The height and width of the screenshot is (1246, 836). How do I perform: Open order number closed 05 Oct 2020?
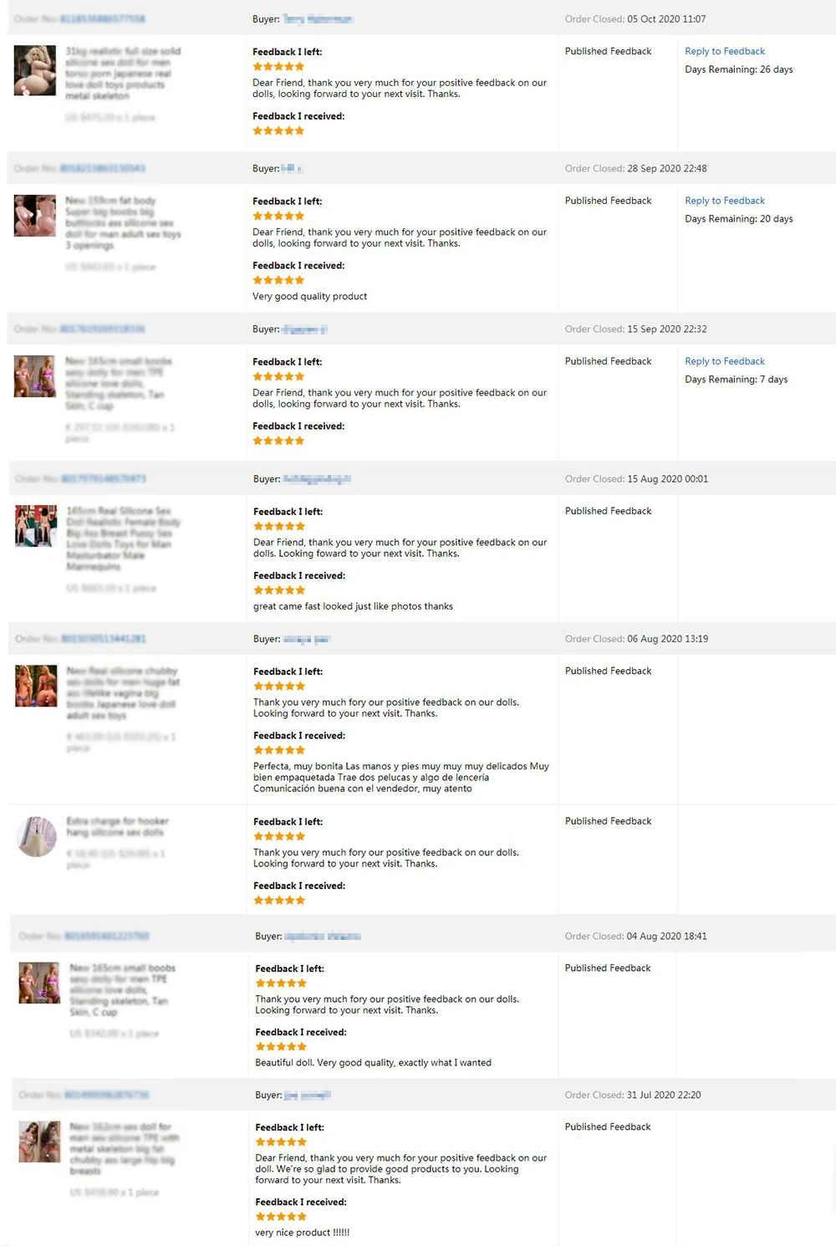pos(102,18)
